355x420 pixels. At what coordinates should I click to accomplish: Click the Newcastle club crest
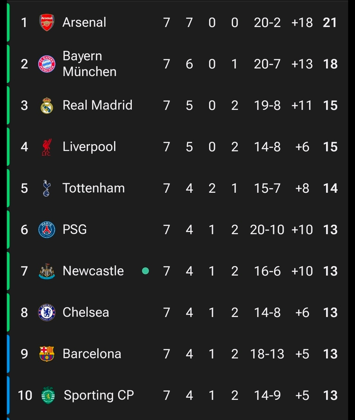click(x=47, y=271)
